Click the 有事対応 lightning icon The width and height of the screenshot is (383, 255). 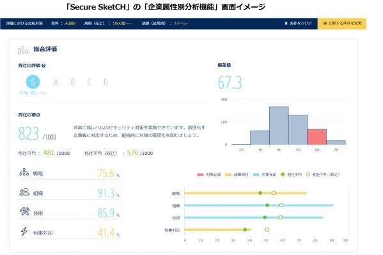pos(24,231)
